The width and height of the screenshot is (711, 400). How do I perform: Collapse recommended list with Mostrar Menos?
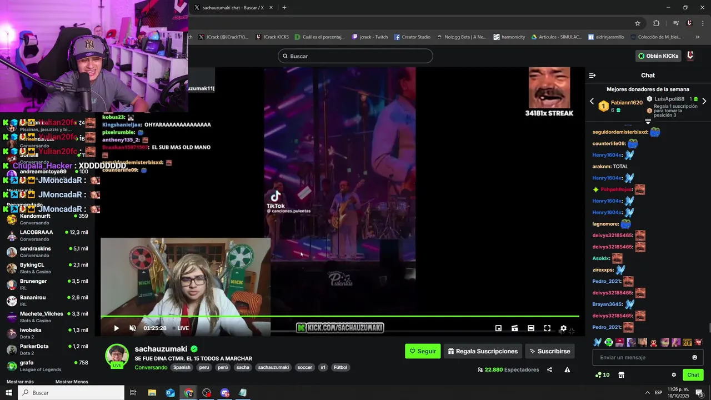tap(72, 382)
